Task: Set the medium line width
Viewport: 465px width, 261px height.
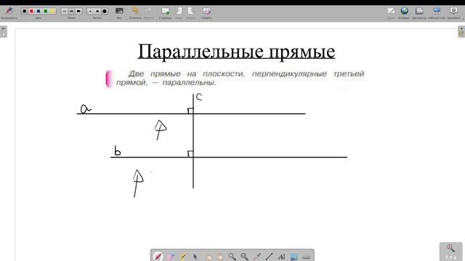Action: coord(71,12)
